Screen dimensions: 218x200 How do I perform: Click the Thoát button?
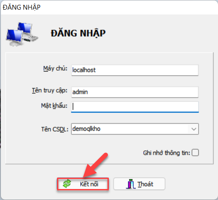139,184
